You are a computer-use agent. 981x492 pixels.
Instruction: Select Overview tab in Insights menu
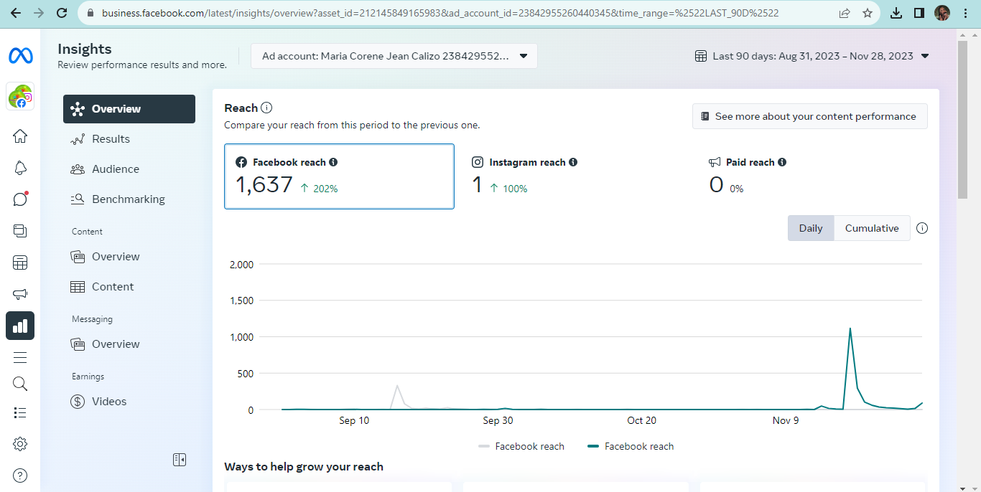tap(129, 109)
